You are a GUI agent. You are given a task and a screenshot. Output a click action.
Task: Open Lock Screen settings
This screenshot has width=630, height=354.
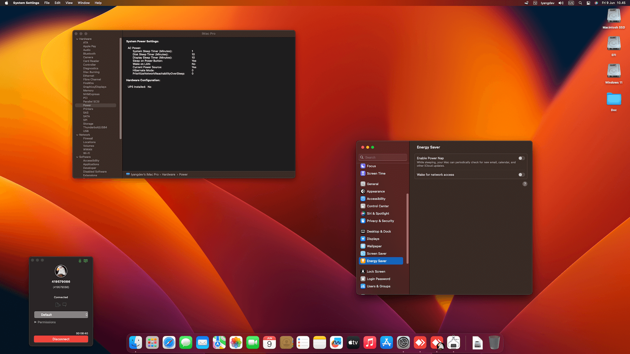click(376, 272)
